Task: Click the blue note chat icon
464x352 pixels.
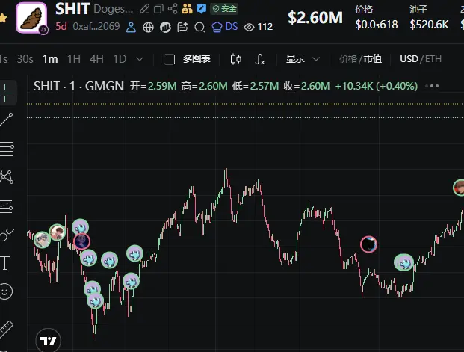Action: [201, 9]
